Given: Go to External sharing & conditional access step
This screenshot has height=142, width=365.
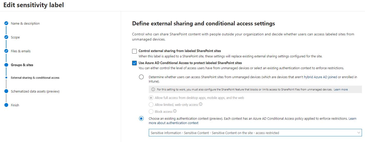Looking at the screenshot, I should point(35,78).
